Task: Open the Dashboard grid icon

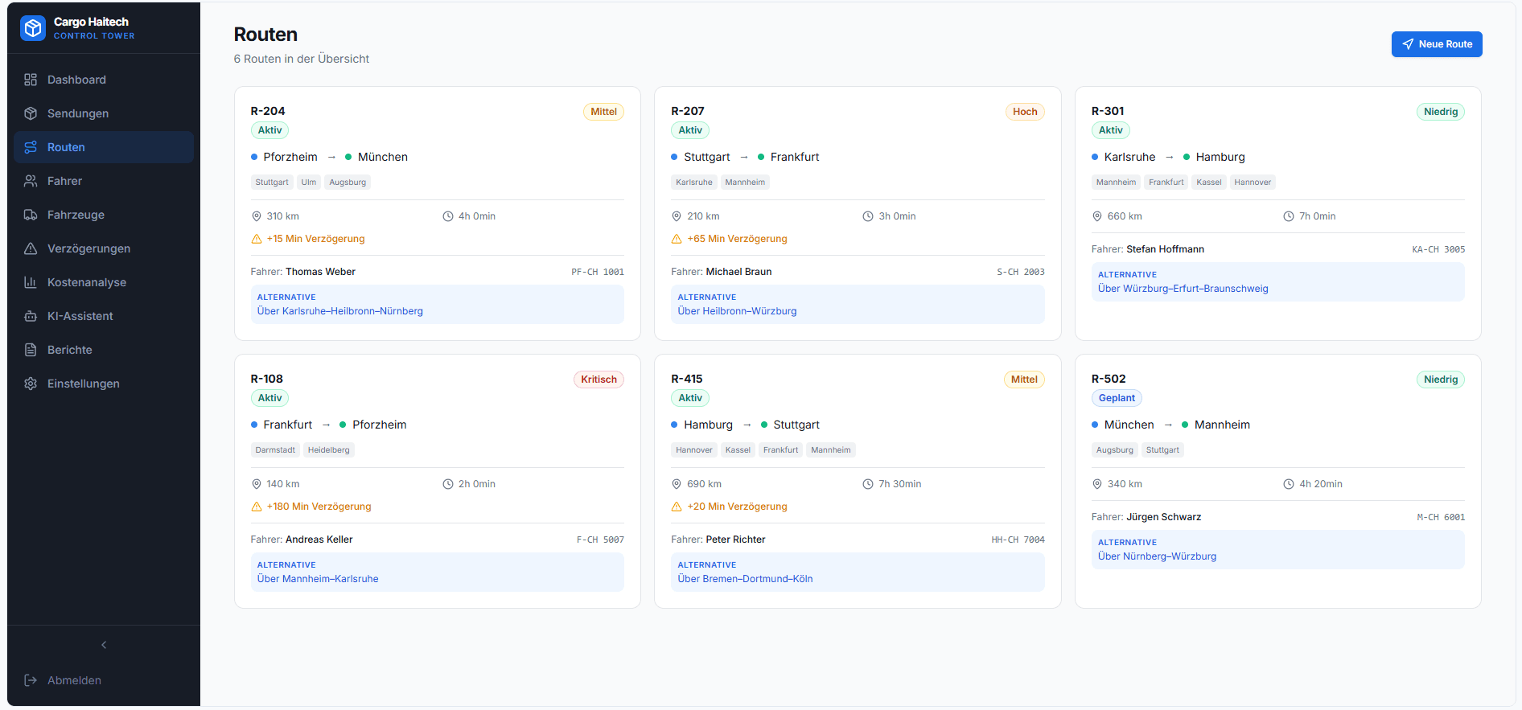Action: (x=31, y=80)
